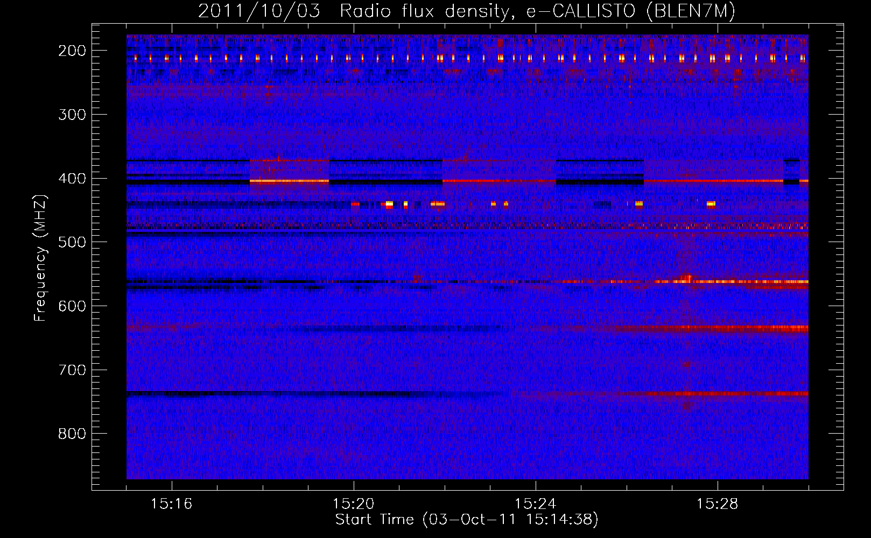
Task: Click the 'Frequency (MHZ)' axis label
Action: (40, 258)
